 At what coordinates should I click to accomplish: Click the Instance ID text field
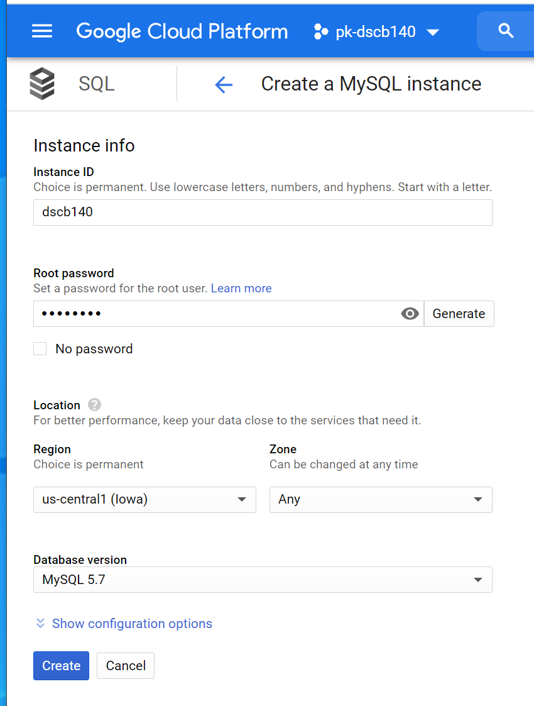coord(263,212)
